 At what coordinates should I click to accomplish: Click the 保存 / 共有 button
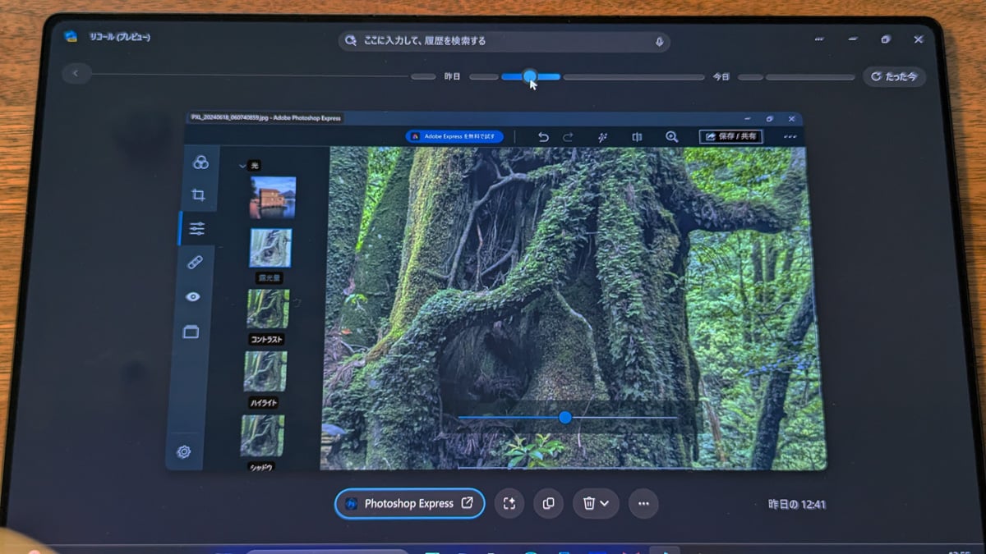click(x=731, y=137)
